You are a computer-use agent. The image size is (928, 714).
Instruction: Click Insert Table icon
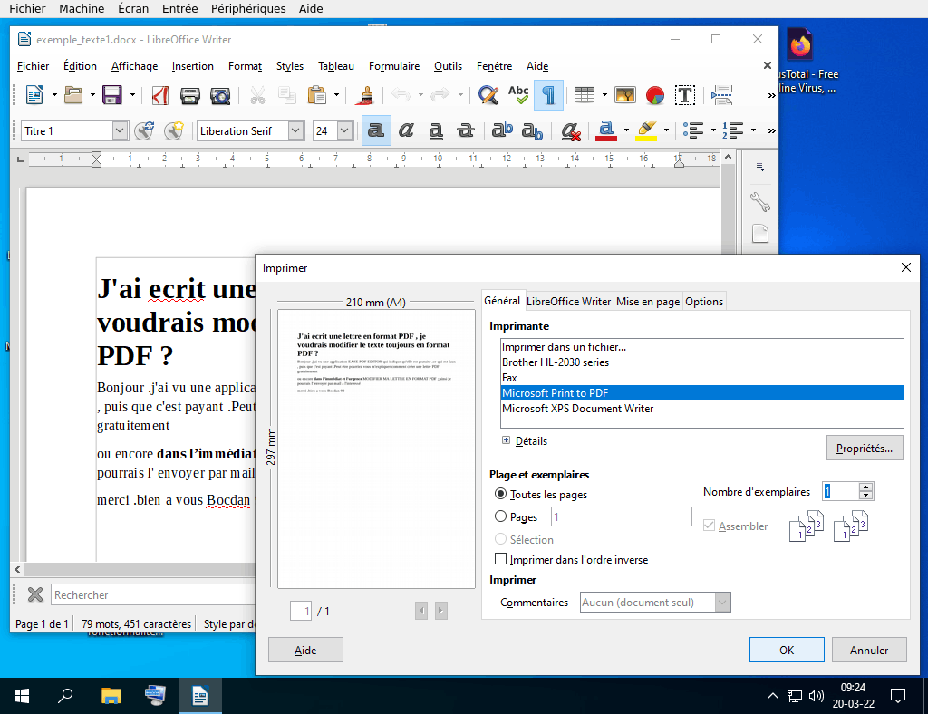[x=585, y=95]
